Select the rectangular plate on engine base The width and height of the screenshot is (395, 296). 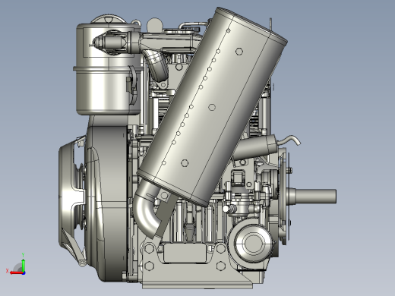click(x=185, y=252)
